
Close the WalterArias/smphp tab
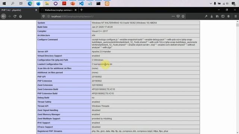pos(75,10)
